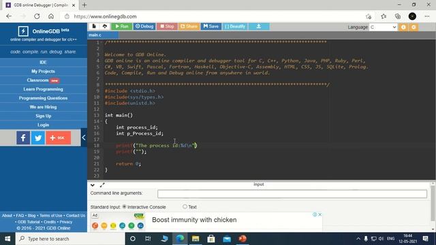436x245 pixels.
Task: Open the browser profile avatar
Action: click(x=412, y=16)
